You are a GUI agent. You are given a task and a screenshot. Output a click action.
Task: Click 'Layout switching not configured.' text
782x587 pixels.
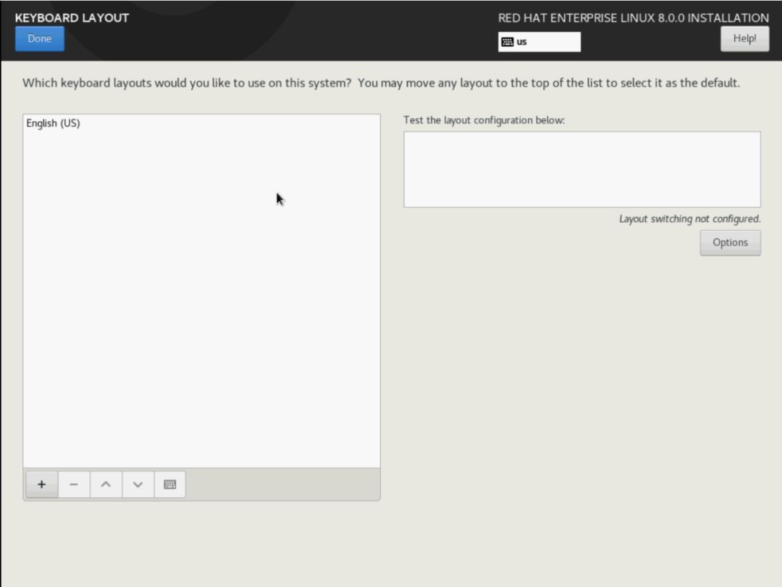coord(690,219)
